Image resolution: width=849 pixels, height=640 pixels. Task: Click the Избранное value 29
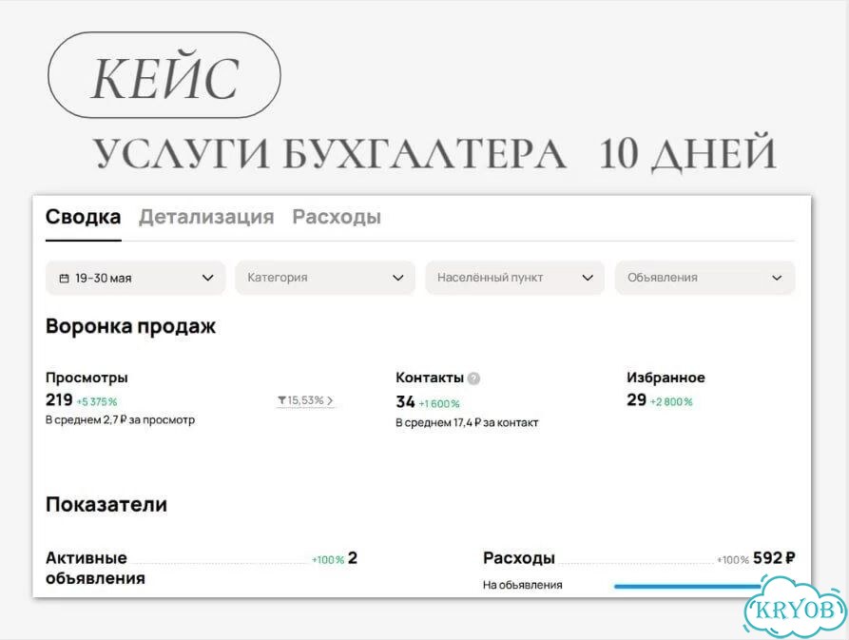click(637, 400)
